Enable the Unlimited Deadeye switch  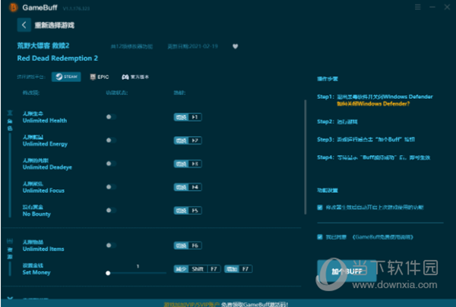click(111, 163)
